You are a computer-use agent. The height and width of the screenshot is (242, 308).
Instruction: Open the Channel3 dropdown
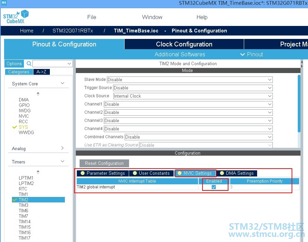[x=188, y=120]
